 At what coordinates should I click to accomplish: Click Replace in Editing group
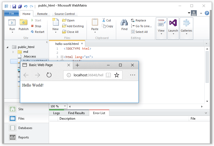point(138,20)
